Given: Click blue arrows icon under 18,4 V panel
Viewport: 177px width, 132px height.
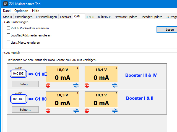Looking at the screenshot, I should [115, 85].
